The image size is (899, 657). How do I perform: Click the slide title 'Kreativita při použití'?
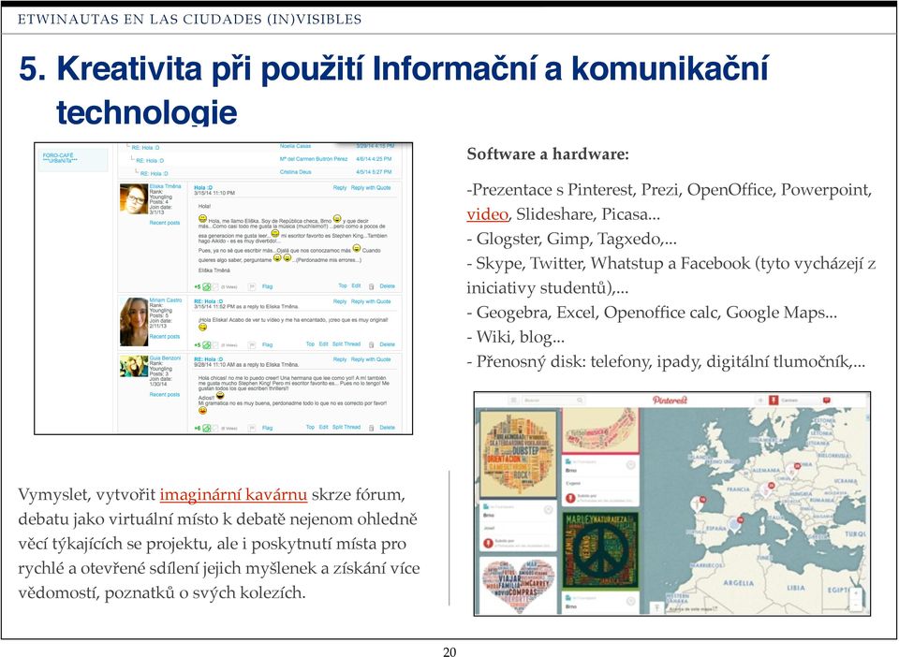coord(210,69)
